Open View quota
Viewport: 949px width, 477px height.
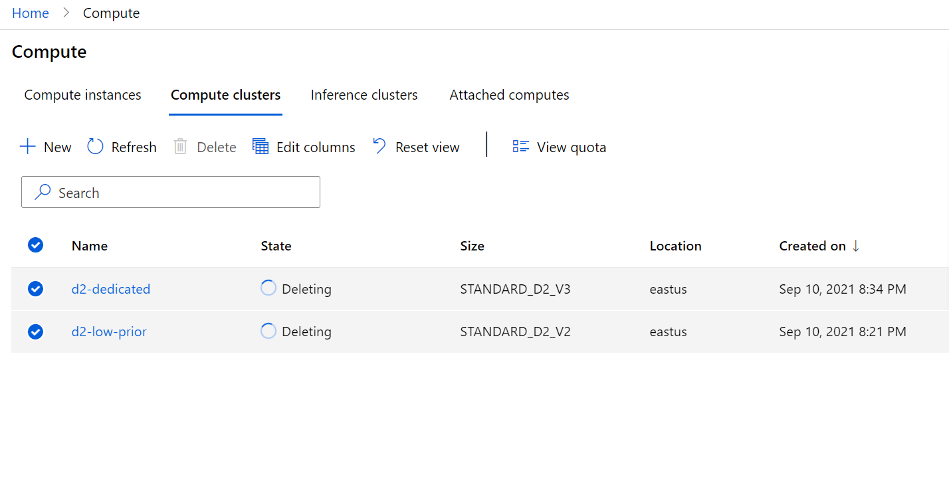pos(521,146)
